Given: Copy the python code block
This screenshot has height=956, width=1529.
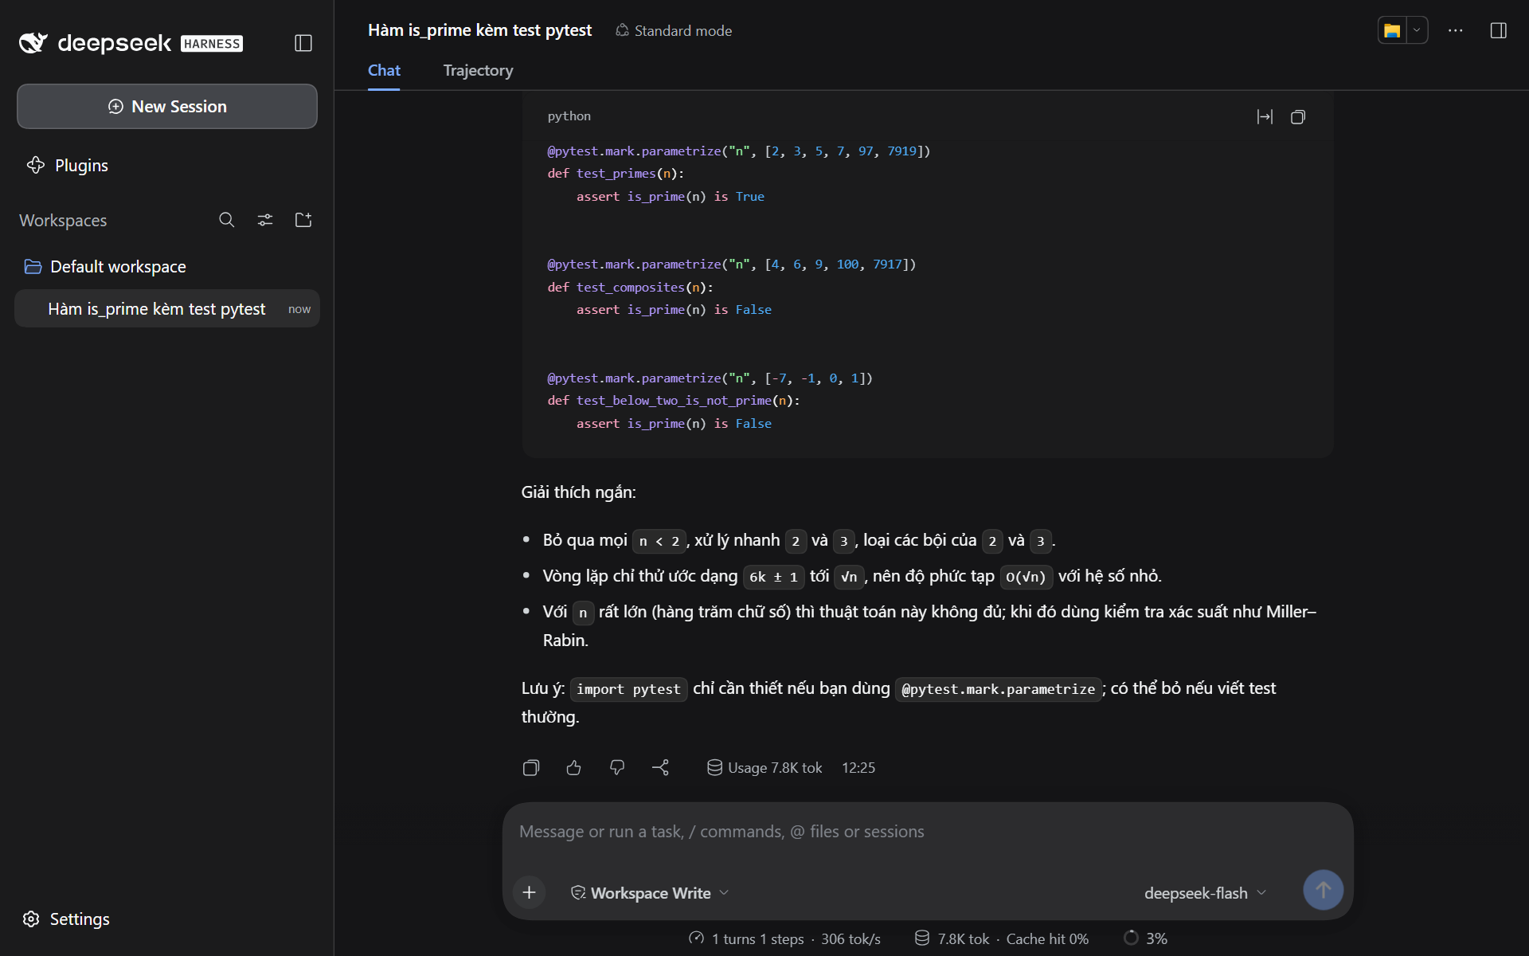Looking at the screenshot, I should point(1298,117).
